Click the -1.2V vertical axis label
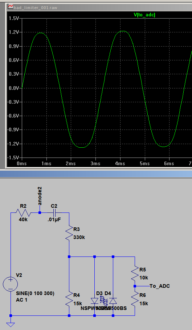Image resolution: width=192 pixels, height=330 pixels. coord(13,144)
